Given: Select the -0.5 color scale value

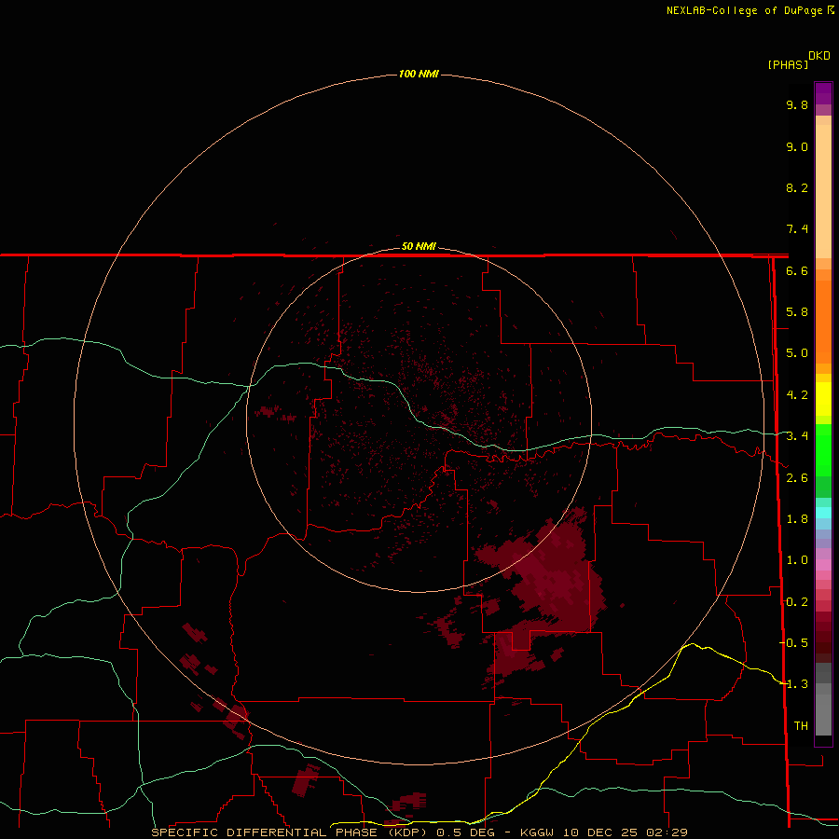Looking at the screenshot, I should click(x=793, y=643).
